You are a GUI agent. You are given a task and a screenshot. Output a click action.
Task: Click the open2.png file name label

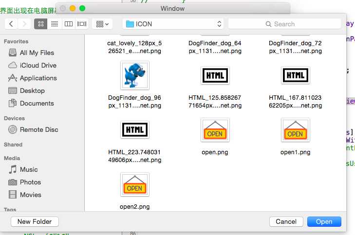point(135,207)
